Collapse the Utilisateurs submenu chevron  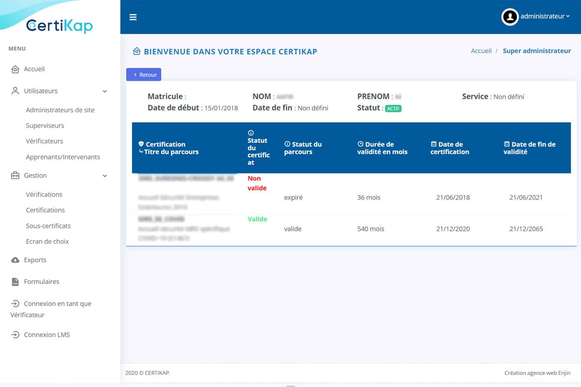point(105,91)
